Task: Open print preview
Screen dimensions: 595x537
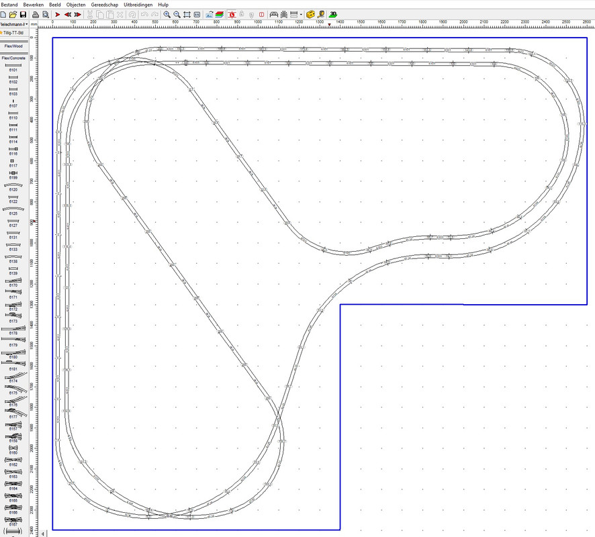Action: [x=46, y=14]
